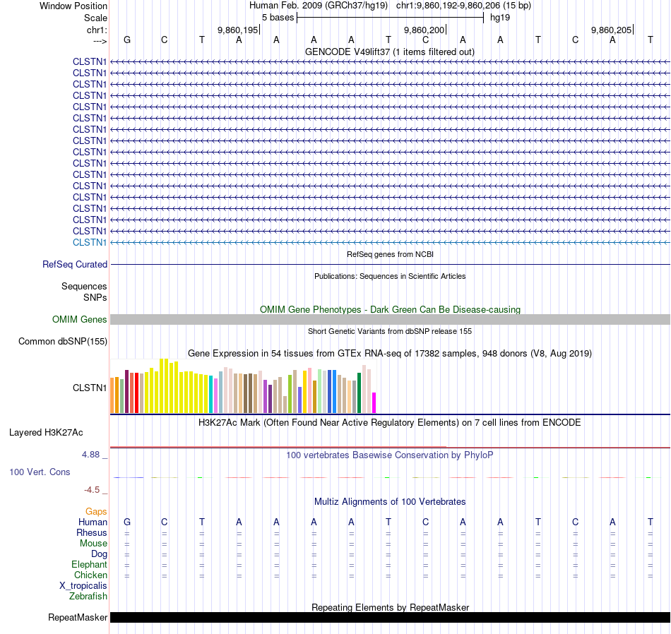671x634 pixels.
Task: Click the Sequences subtrack label
Action: click(x=84, y=286)
